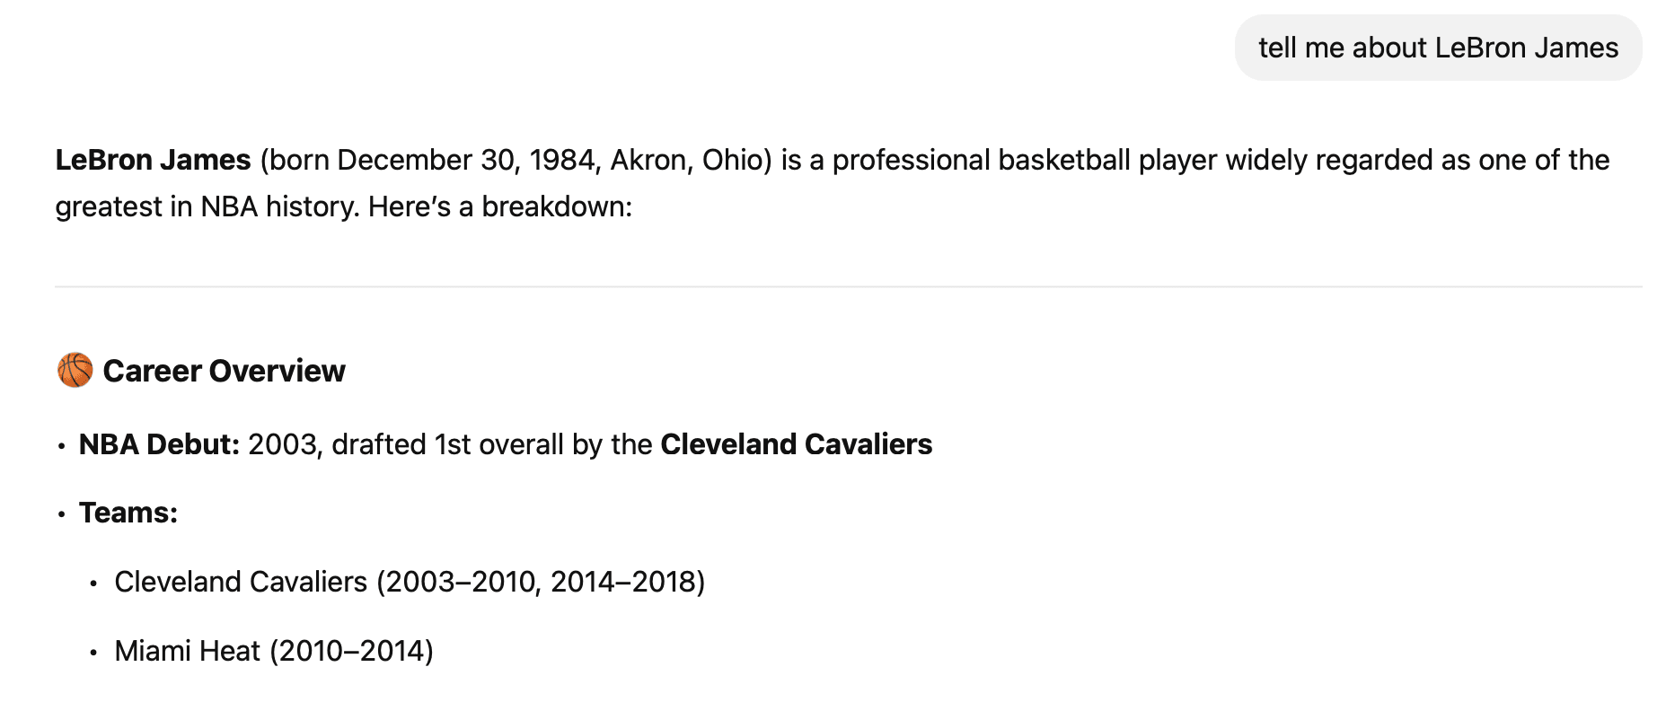Click the Teams bullet label

(x=128, y=513)
